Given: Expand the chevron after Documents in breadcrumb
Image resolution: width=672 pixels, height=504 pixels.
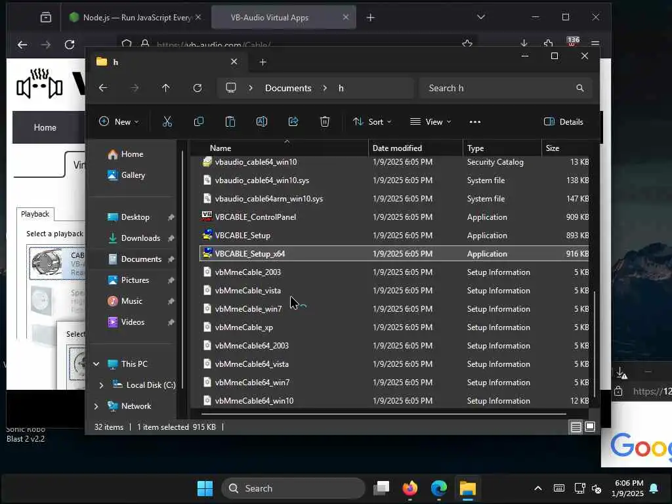Looking at the screenshot, I should coord(325,88).
